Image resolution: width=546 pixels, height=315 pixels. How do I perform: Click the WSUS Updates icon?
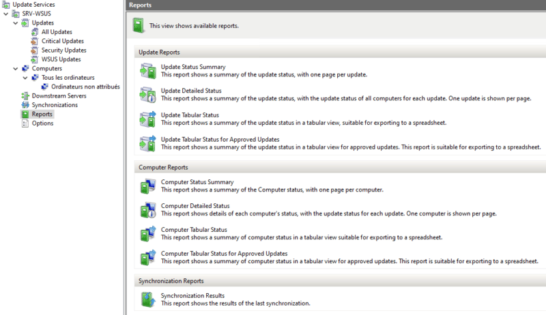pyautogui.click(x=35, y=59)
